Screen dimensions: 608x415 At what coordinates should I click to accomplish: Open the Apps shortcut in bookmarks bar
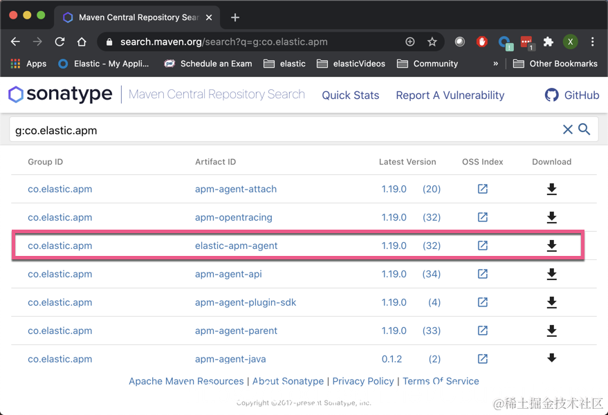[28, 64]
